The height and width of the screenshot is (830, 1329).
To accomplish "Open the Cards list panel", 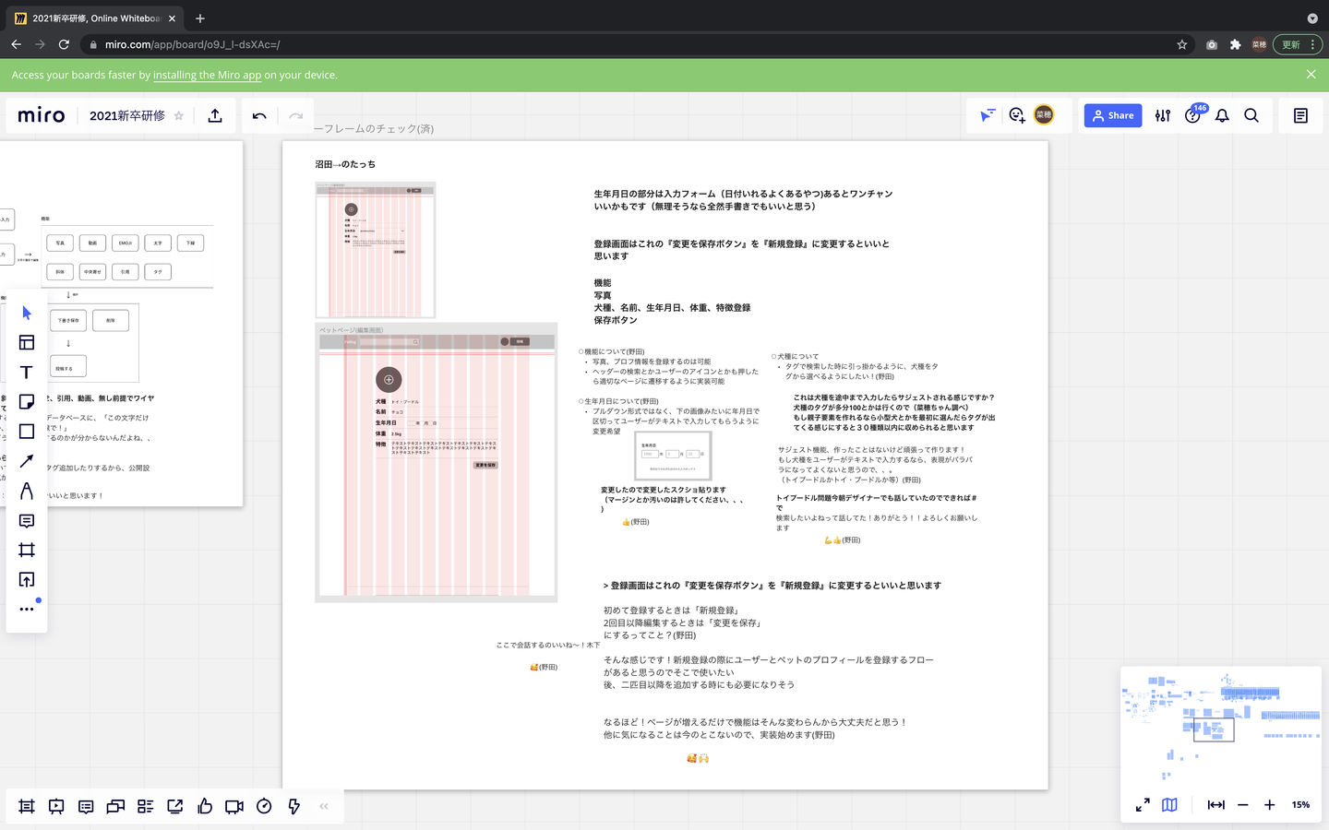I will point(145,807).
